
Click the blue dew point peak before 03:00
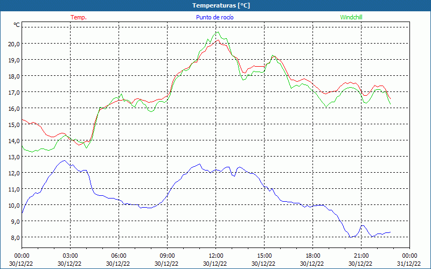click(64, 160)
